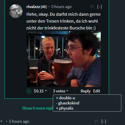125x125 pixels.
Task: Collapse the lower comment with [-] toggle
Action: [x=104, y=121]
